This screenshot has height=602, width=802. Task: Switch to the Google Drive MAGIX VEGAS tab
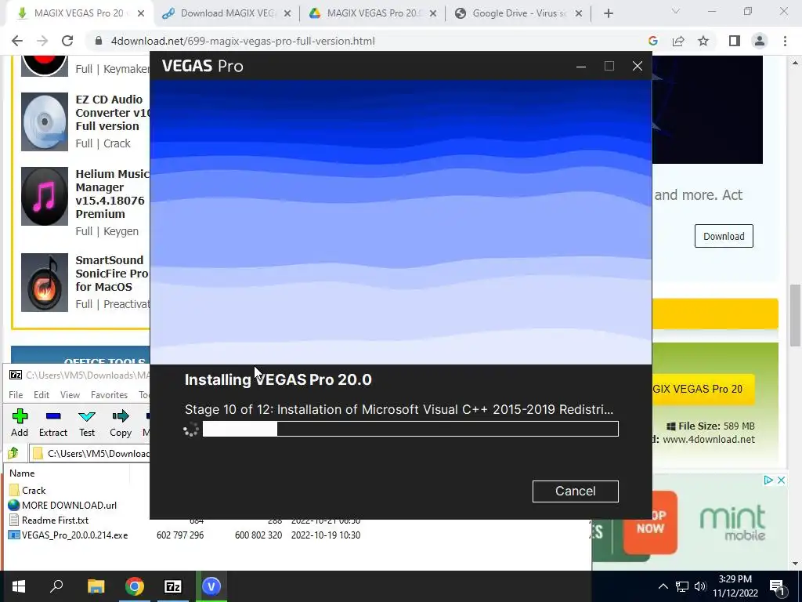pos(372,13)
